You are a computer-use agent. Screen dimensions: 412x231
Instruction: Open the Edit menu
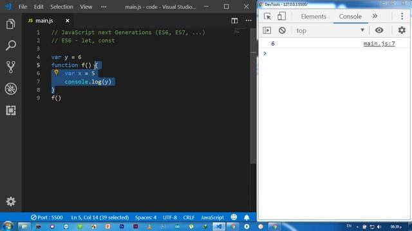(39, 6)
